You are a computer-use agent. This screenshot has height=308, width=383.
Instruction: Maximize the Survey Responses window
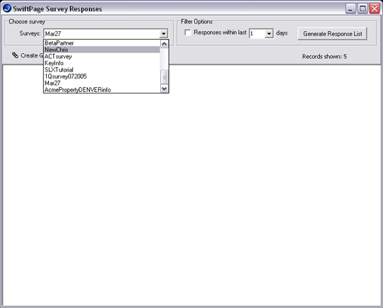[x=362, y=8]
